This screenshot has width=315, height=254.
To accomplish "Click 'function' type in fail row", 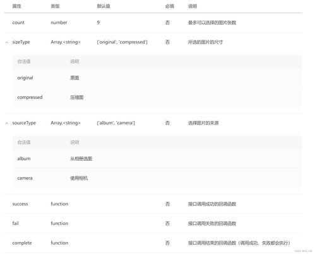I will [59, 223].
